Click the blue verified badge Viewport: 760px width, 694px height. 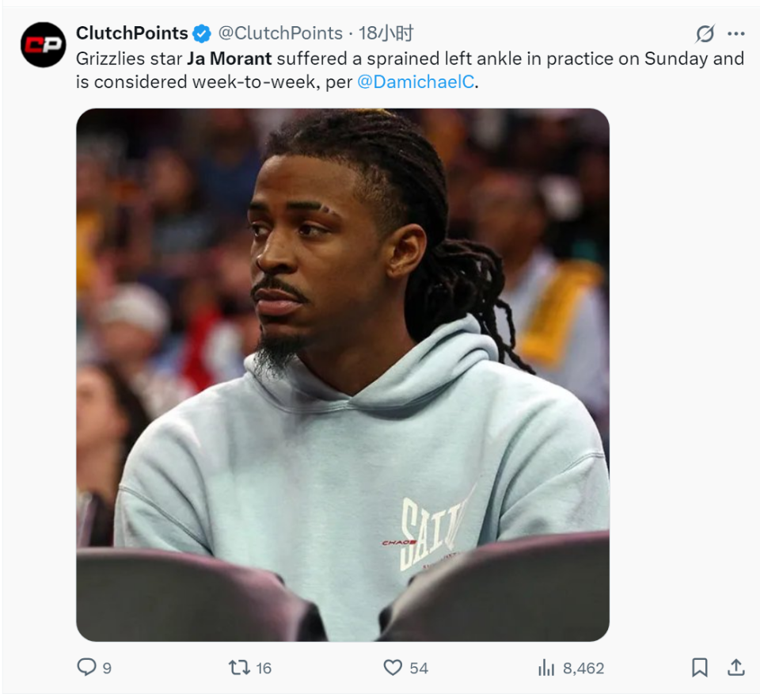[202, 33]
